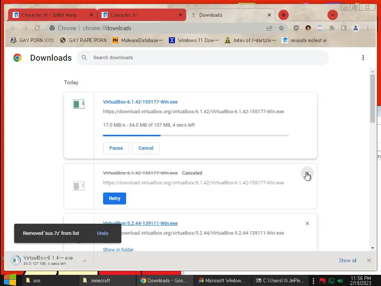
Task: Open the Extensions puzzle piece menu
Action: 332,28
